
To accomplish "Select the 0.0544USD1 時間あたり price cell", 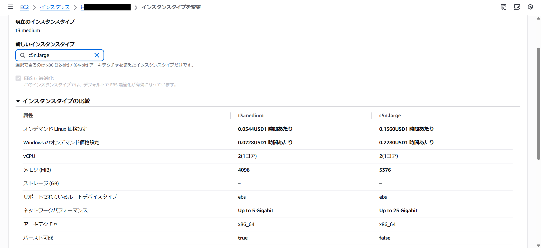I will click(265, 129).
